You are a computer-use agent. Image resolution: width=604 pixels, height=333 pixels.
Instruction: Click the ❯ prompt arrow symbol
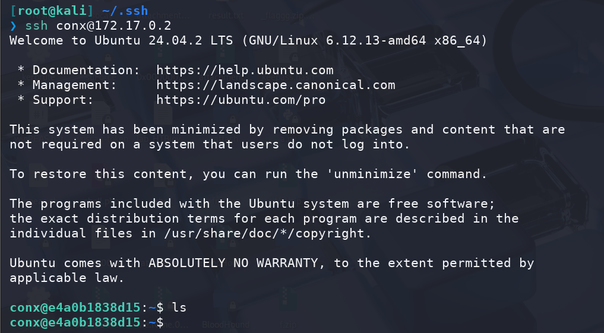pyautogui.click(x=13, y=26)
